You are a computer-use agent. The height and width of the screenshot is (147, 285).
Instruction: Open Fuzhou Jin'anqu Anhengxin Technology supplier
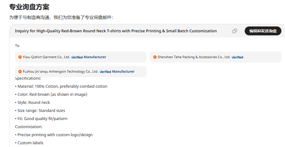pyautogui.click(x=60, y=72)
